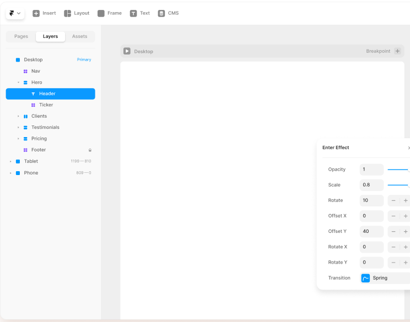Select the Text tool icon
The height and width of the screenshot is (322, 410).
133,13
